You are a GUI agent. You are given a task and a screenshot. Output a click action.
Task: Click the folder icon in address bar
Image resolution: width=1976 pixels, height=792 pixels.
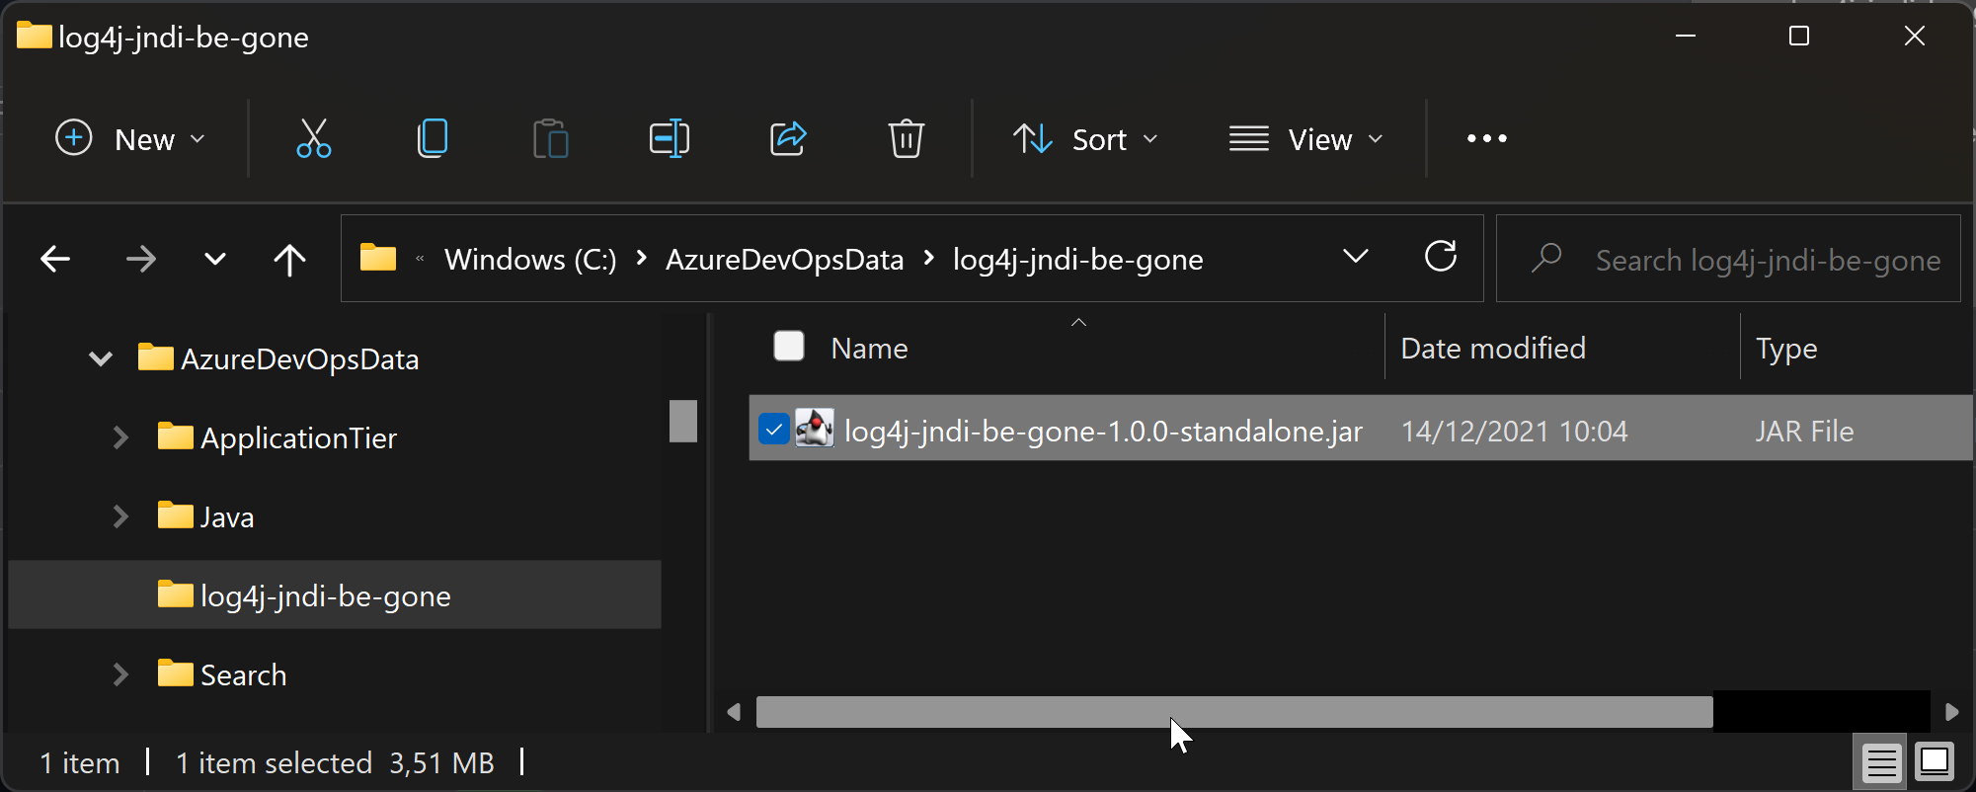pos(378,258)
